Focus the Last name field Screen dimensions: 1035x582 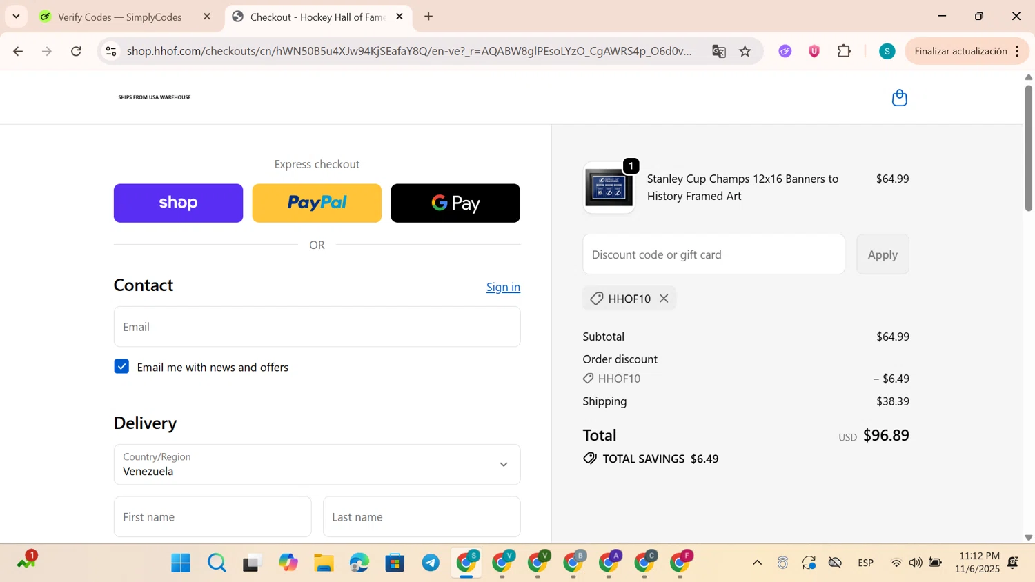coord(422,517)
